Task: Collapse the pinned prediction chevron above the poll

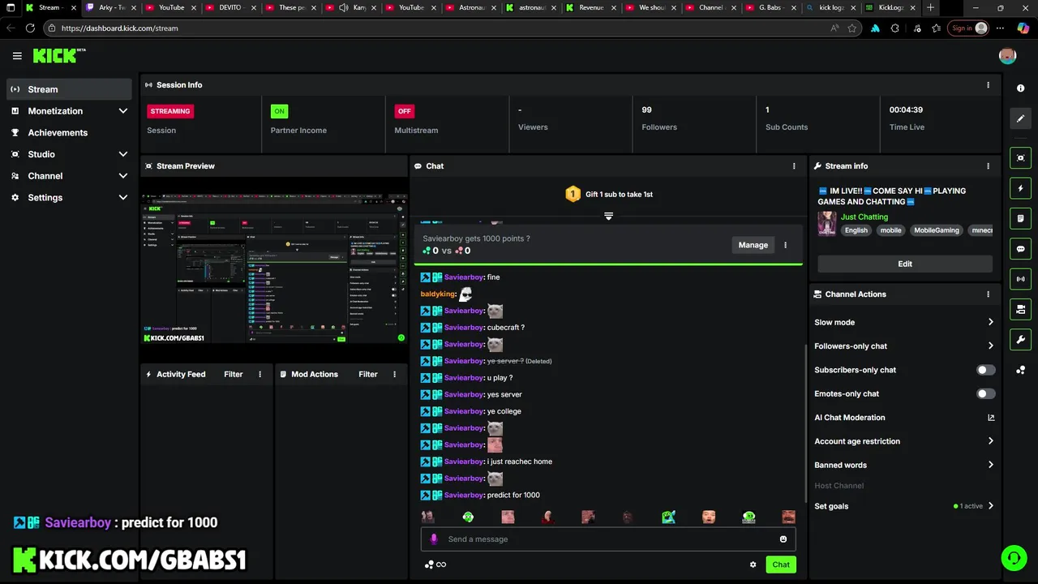Action: point(608,216)
